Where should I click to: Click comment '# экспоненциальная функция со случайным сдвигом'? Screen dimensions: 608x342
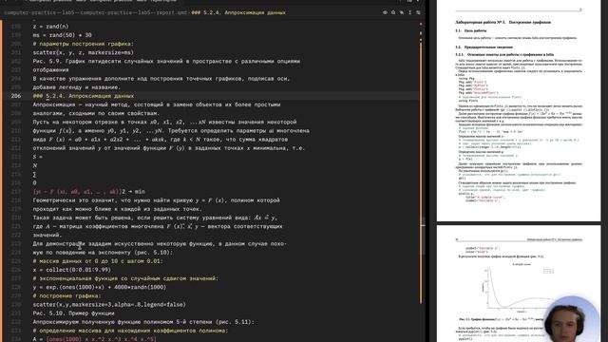tap(125, 278)
